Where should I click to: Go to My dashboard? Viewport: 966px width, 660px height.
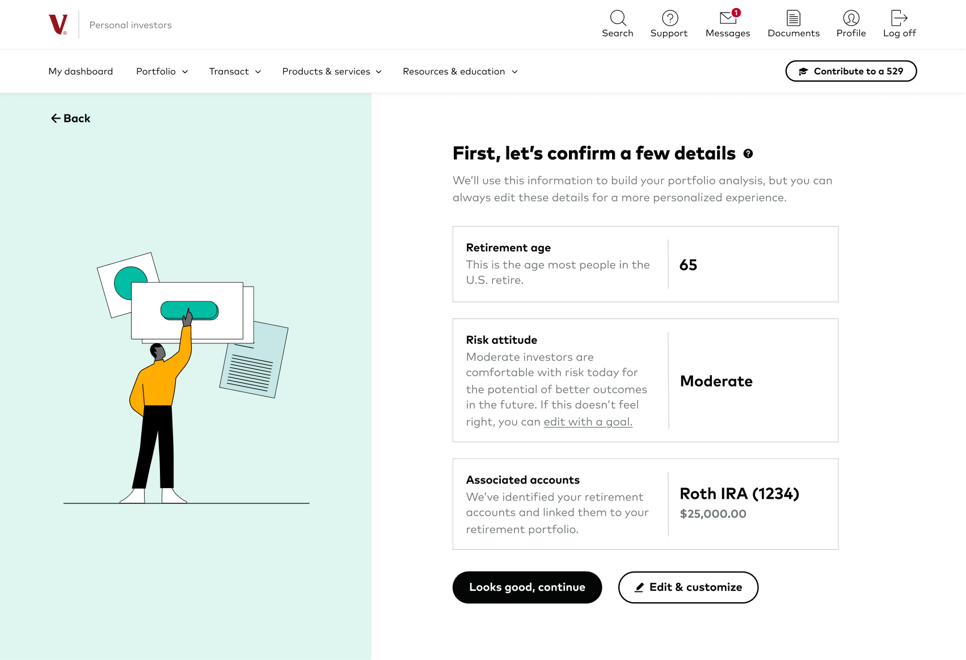81,72
